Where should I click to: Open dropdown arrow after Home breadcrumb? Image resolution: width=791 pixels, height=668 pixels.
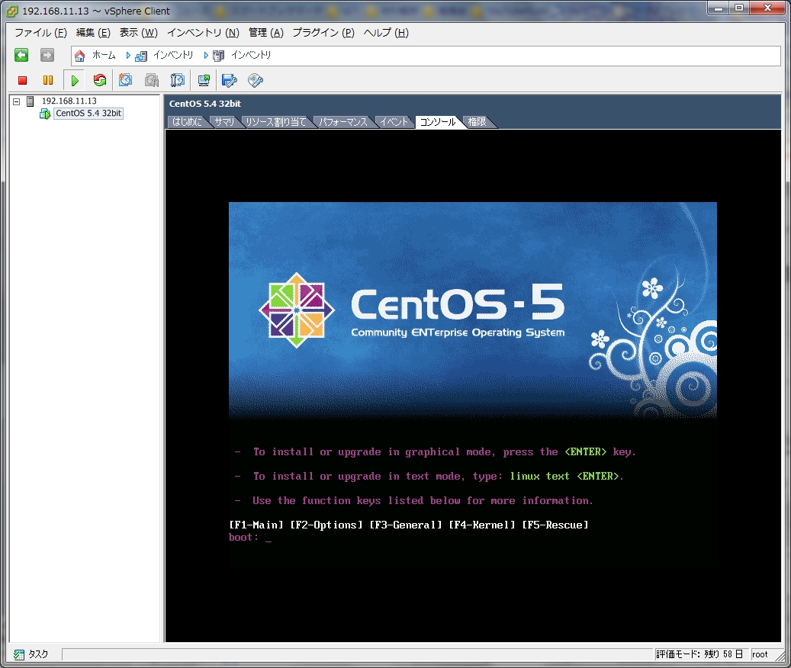[x=128, y=56]
